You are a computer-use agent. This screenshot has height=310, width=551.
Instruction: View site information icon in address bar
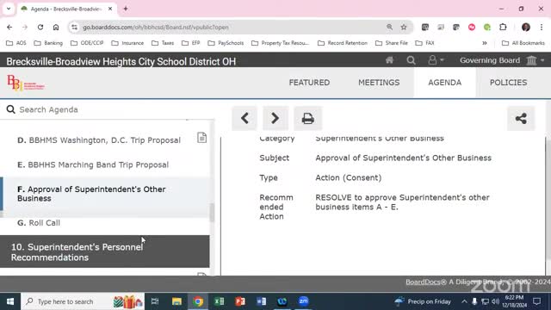[74, 27]
